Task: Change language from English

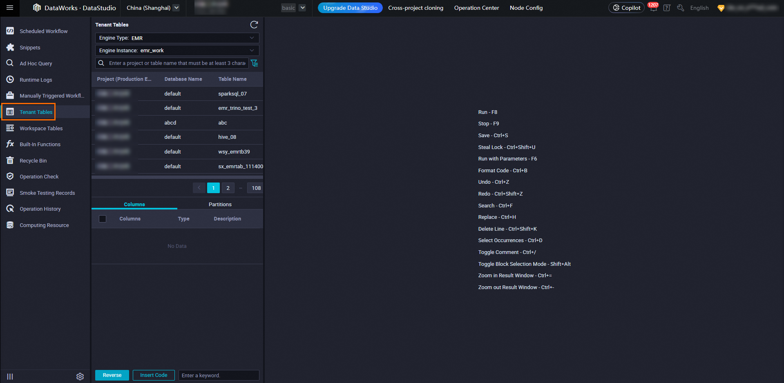Action: [x=699, y=8]
